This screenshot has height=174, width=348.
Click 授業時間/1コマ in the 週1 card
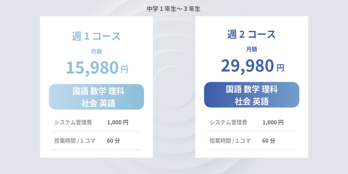pyautogui.click(x=74, y=141)
